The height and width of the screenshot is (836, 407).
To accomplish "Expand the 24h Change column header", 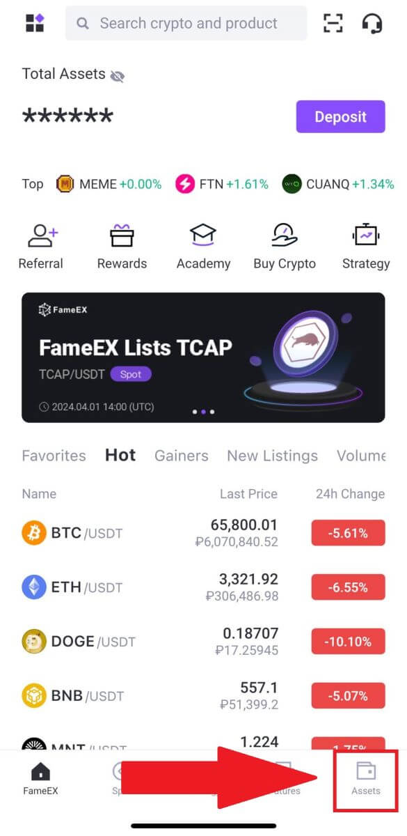I will 350,494.
